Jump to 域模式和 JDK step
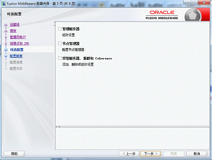212x160 pixels. pos(20,44)
